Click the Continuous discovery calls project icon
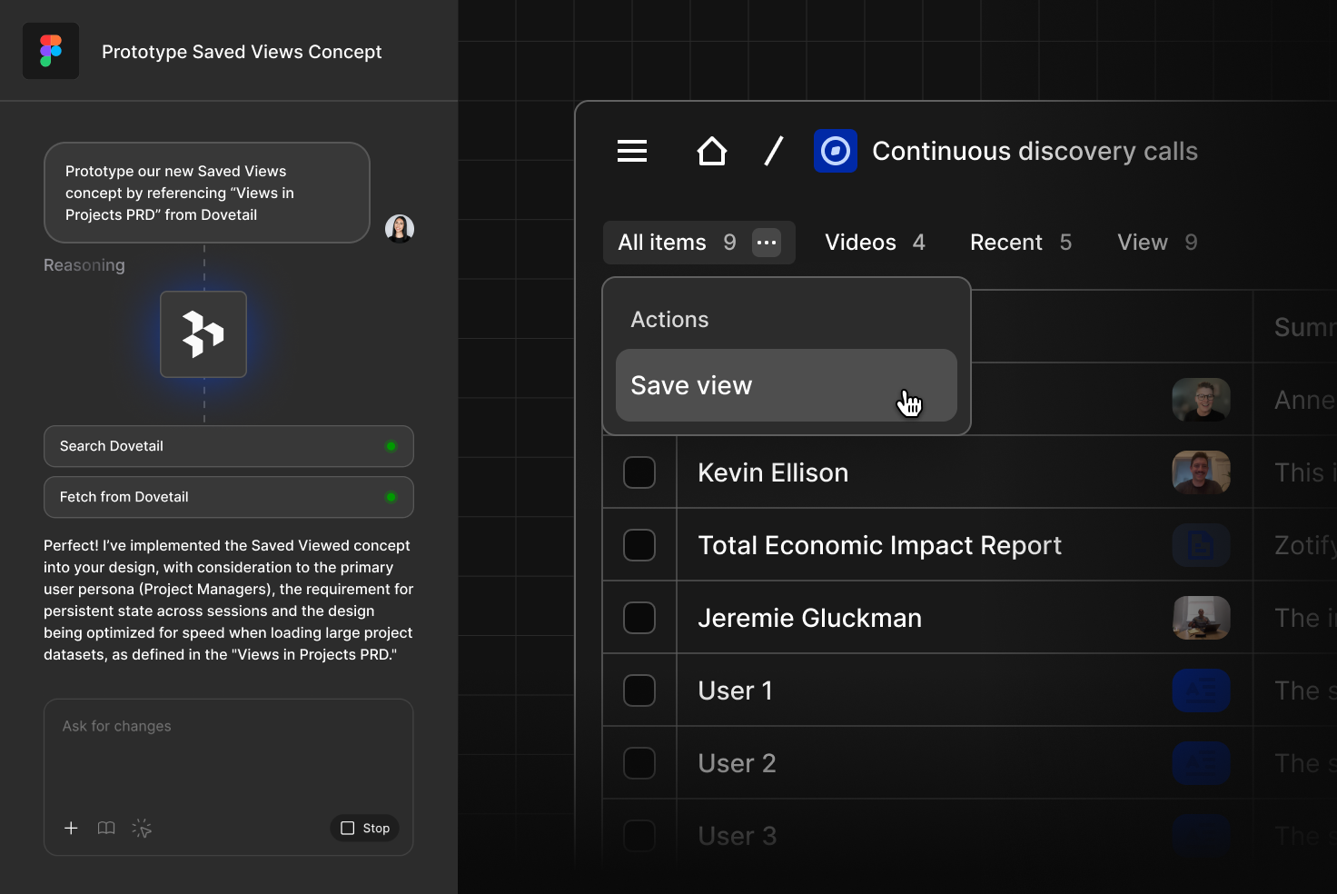1337x894 pixels. tap(835, 151)
